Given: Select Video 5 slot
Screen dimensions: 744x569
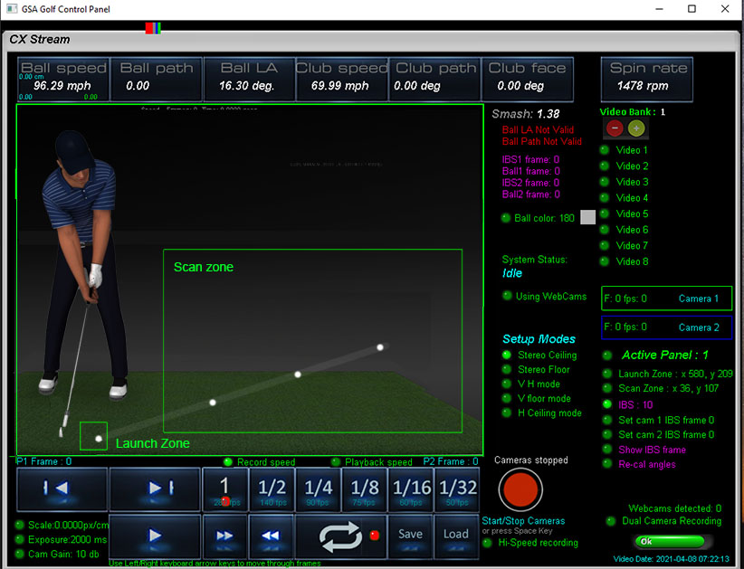Looking at the screenshot, I should pyautogui.click(x=624, y=213).
